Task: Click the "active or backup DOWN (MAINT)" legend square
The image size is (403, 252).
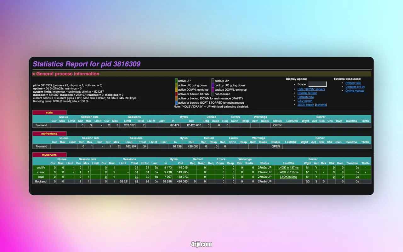Action: tap(177, 98)
